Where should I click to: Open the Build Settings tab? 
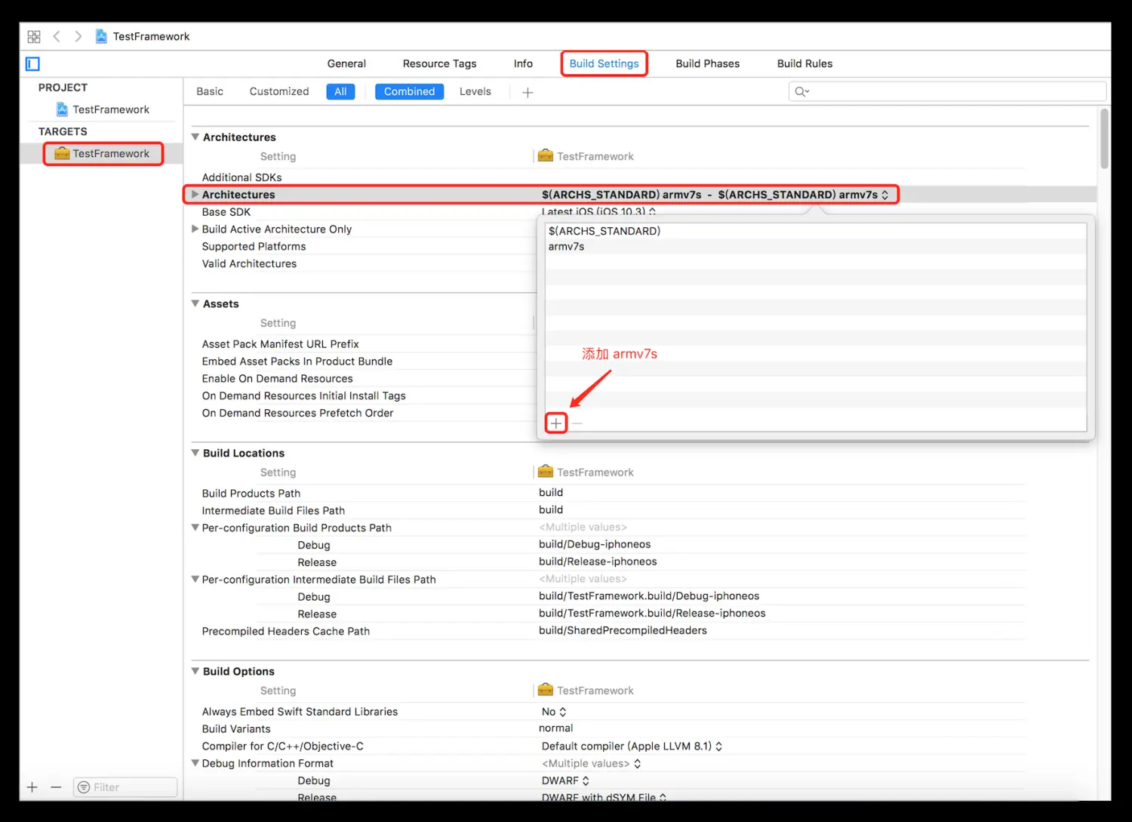(x=604, y=63)
